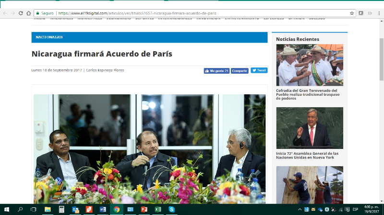The height and width of the screenshot is (215, 384).
Task: Click the teal square tray icon
Action: (x=327, y=209)
